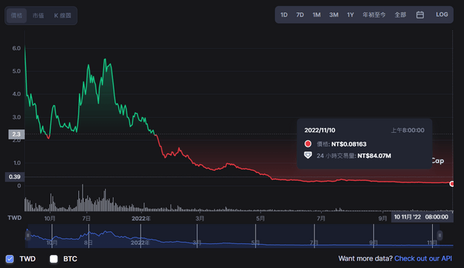Enable the BTC currency checkbox
This screenshot has width=464, height=268.
point(54,259)
